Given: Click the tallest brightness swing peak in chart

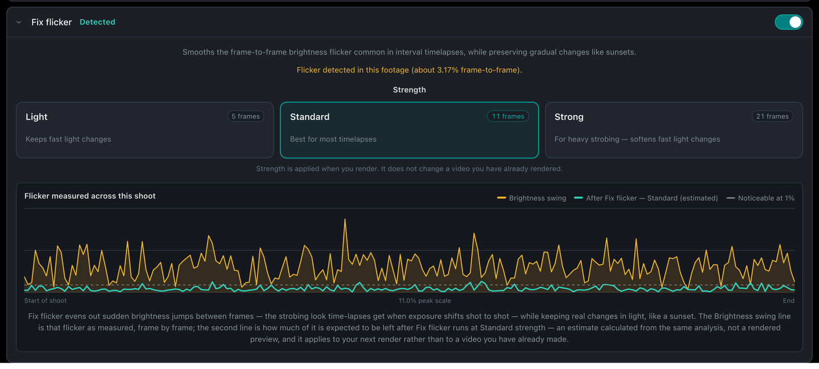Looking at the screenshot, I should (x=345, y=221).
